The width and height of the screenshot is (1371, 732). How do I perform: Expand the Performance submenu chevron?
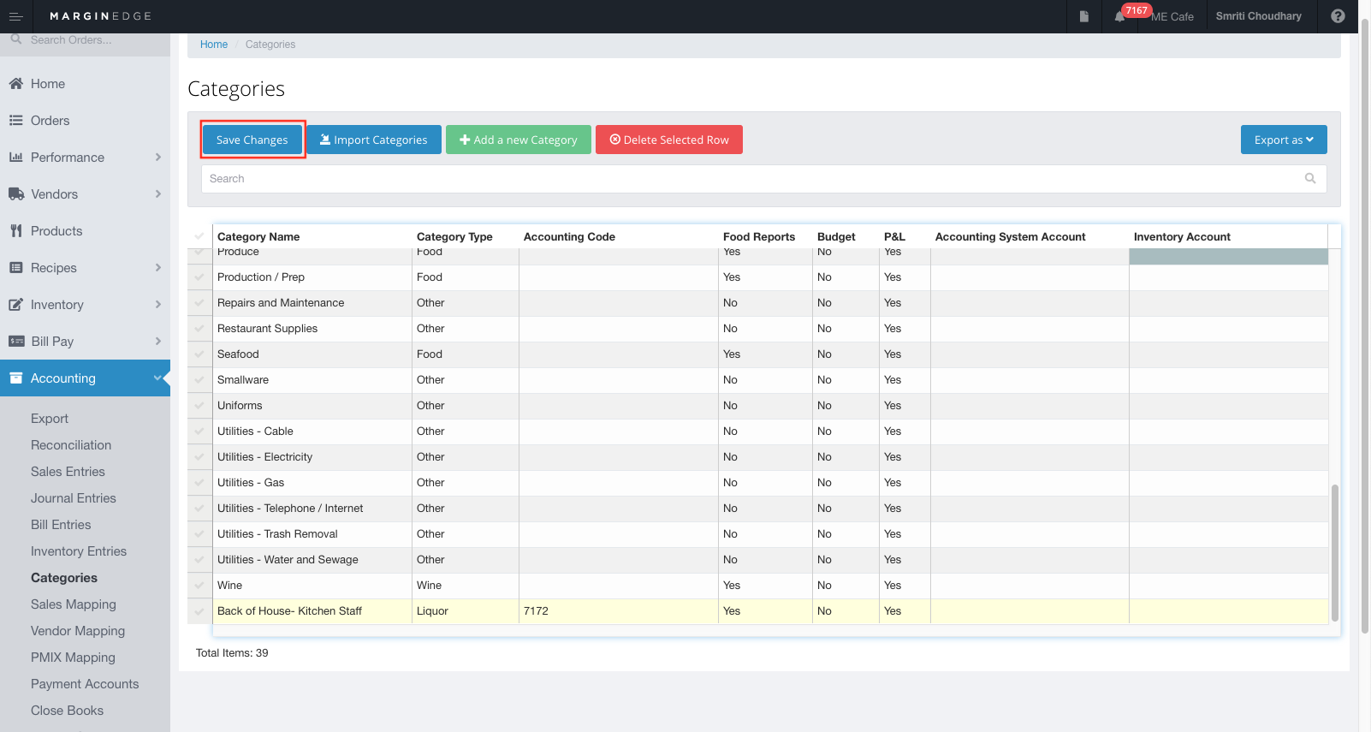[x=158, y=158]
